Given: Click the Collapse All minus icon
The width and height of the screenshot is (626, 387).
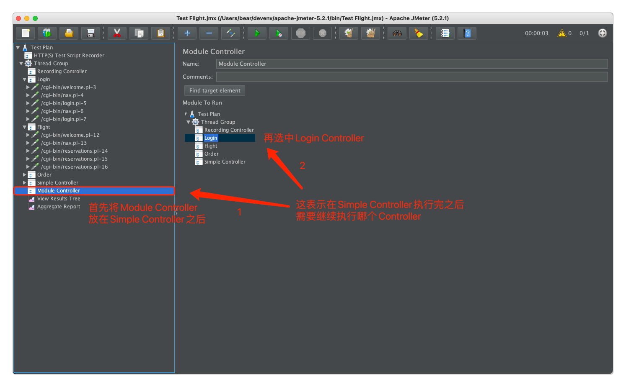Looking at the screenshot, I should (x=209, y=33).
